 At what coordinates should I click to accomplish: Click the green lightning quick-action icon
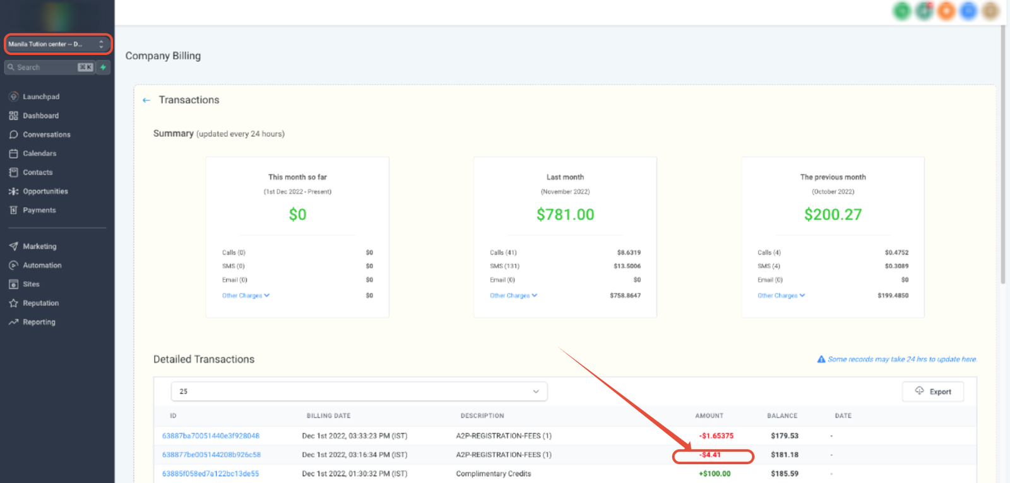[x=103, y=67]
